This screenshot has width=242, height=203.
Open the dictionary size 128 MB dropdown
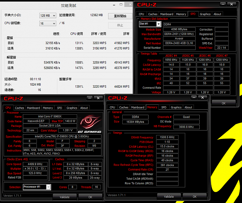coord(47,15)
